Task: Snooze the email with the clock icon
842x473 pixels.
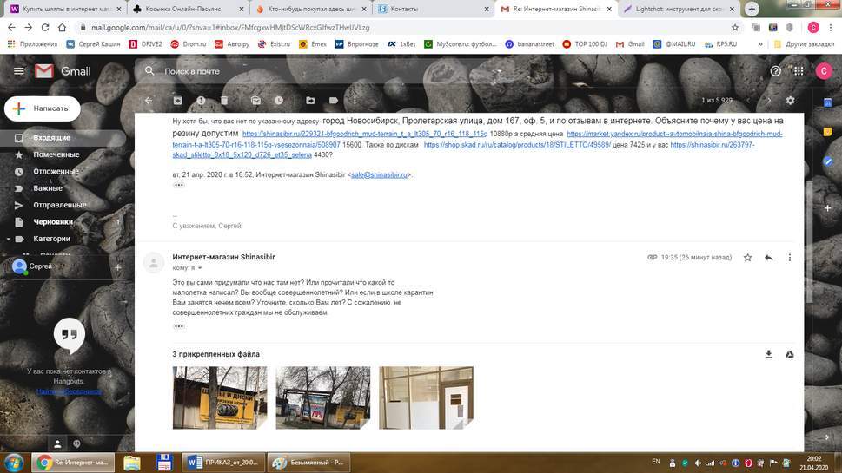Action: (x=278, y=101)
